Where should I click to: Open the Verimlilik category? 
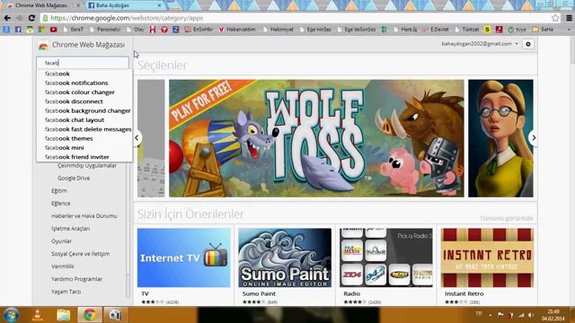tap(62, 266)
